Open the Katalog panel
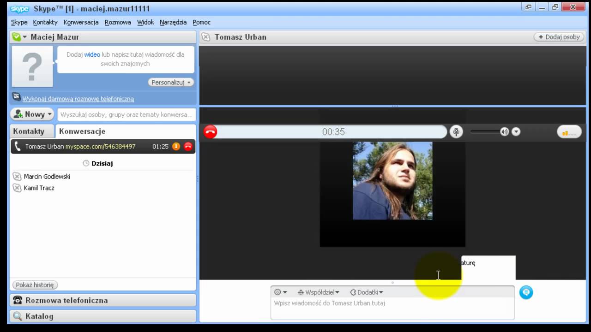This screenshot has height=332, width=591. (103, 316)
